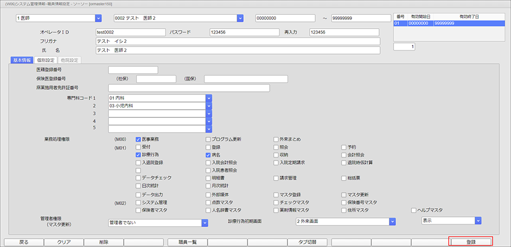Screen dimensions: 511x247
Task: Uncheck the 医事業務 checkbox
Action: click(138, 139)
